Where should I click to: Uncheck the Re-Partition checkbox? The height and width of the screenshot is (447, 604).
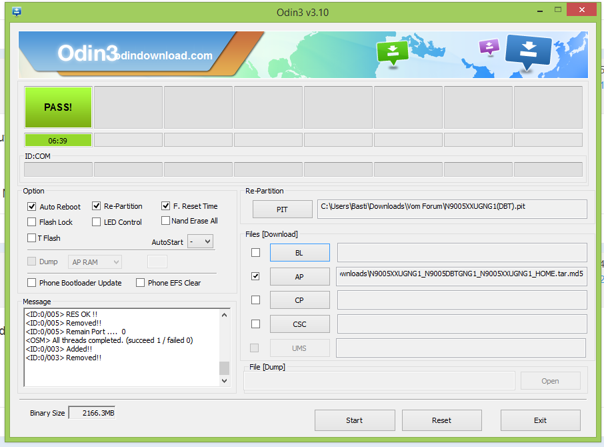(96, 206)
